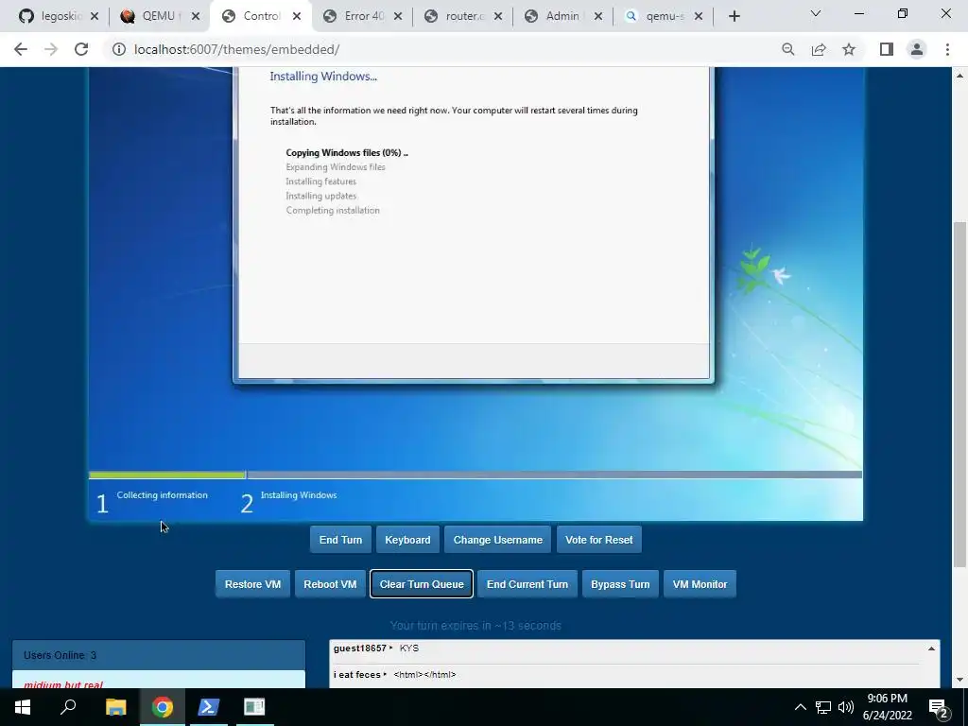Screen dimensions: 968x726
Task: Click the End Turn button
Action: 340,540
